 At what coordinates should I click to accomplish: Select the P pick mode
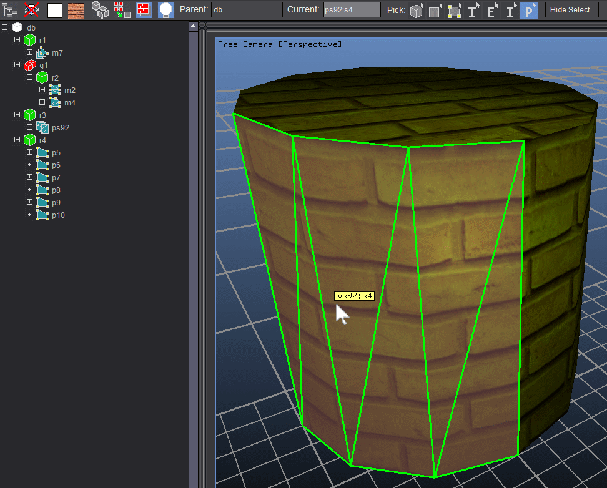(x=529, y=10)
